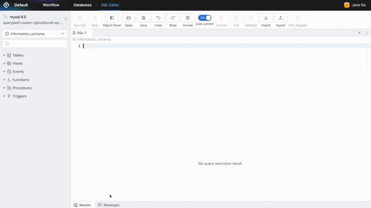This screenshot has height=208, width=371.
Task: Click the Procedures icon in tree
Action: (x=9, y=88)
